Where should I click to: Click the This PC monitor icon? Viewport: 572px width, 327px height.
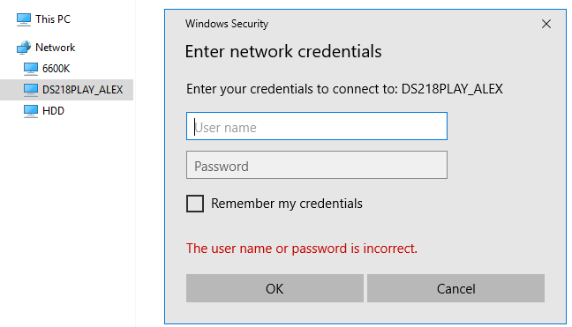click(24, 19)
